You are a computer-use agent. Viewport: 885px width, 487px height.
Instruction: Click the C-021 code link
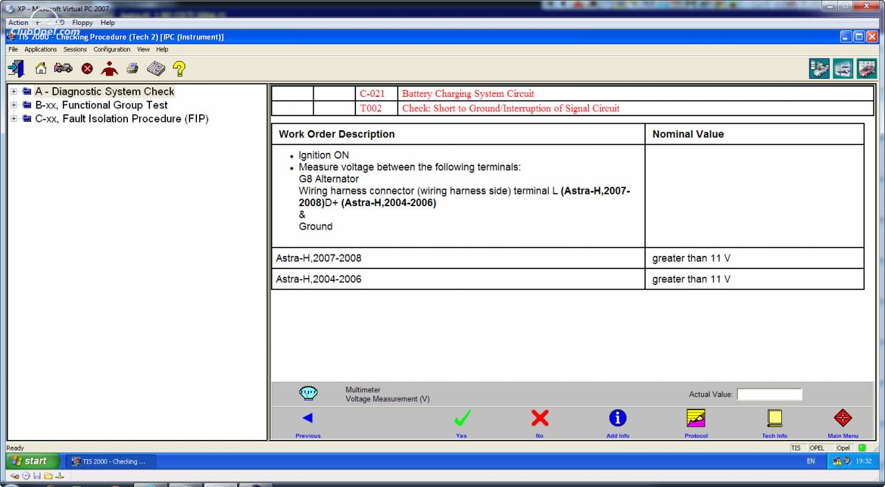(x=372, y=94)
